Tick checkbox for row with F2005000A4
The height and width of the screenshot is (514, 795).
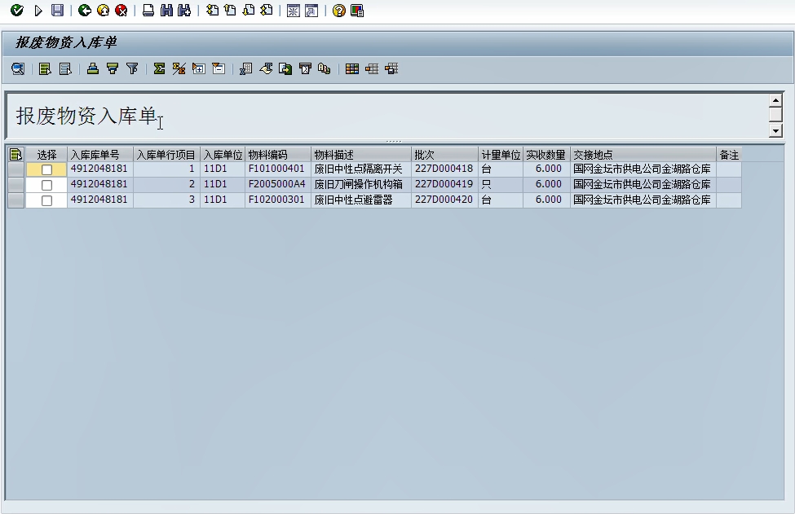[46, 185]
